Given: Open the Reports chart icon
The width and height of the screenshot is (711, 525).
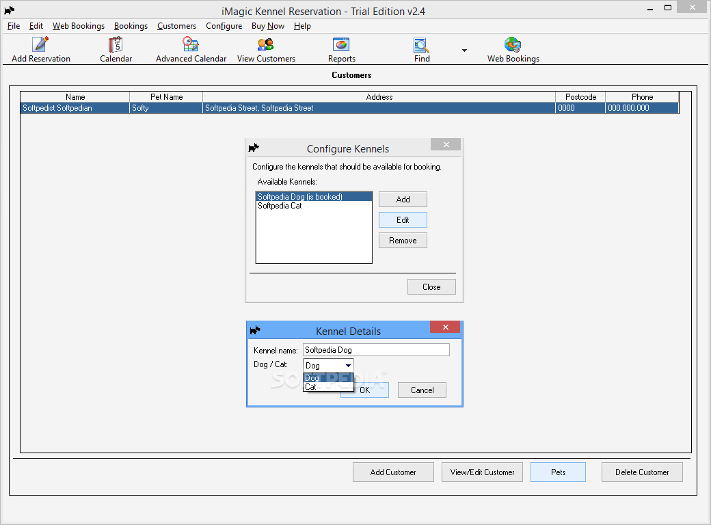Looking at the screenshot, I should tap(341, 44).
